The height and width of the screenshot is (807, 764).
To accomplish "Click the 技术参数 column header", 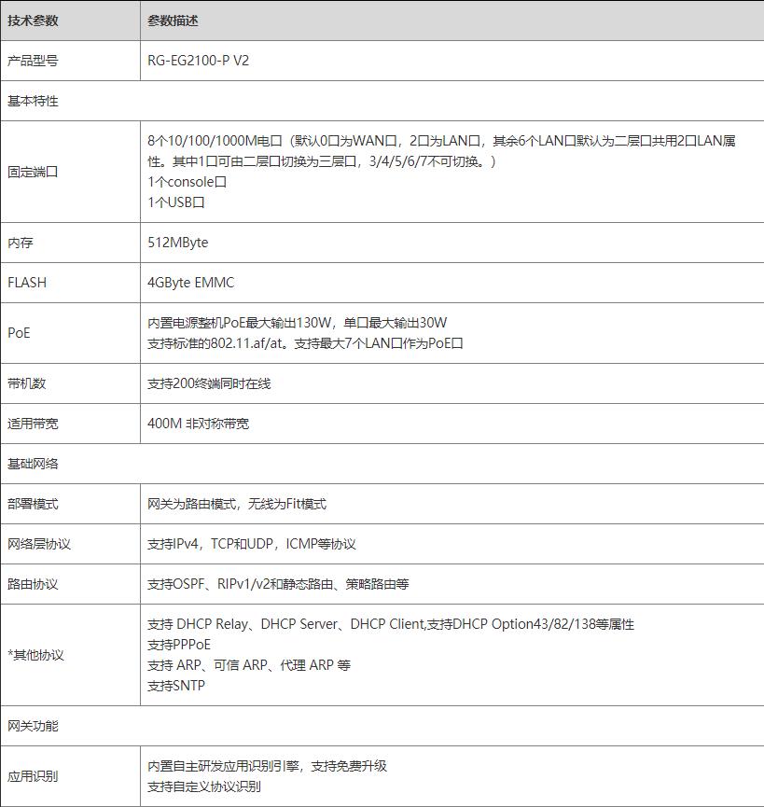I will pyautogui.click(x=33, y=21).
